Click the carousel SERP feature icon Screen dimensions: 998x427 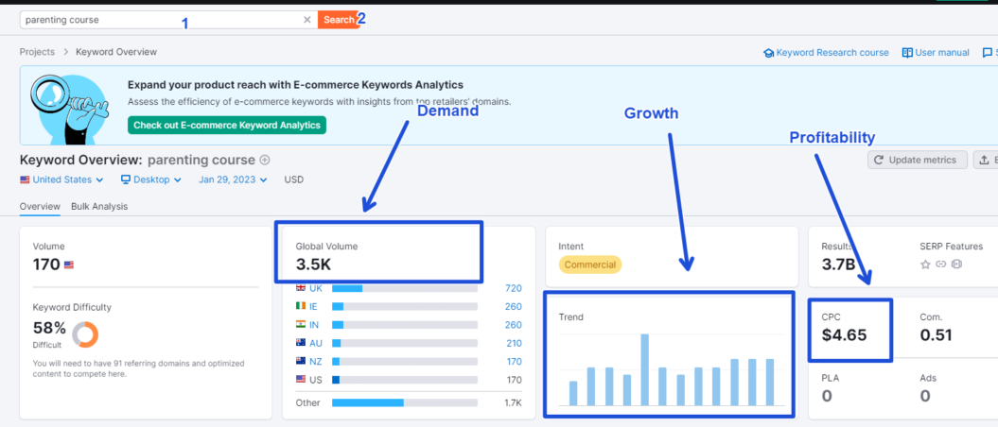point(956,265)
